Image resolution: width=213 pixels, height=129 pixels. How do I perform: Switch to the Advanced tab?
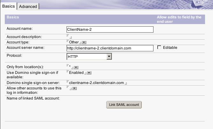(x=28, y=6)
